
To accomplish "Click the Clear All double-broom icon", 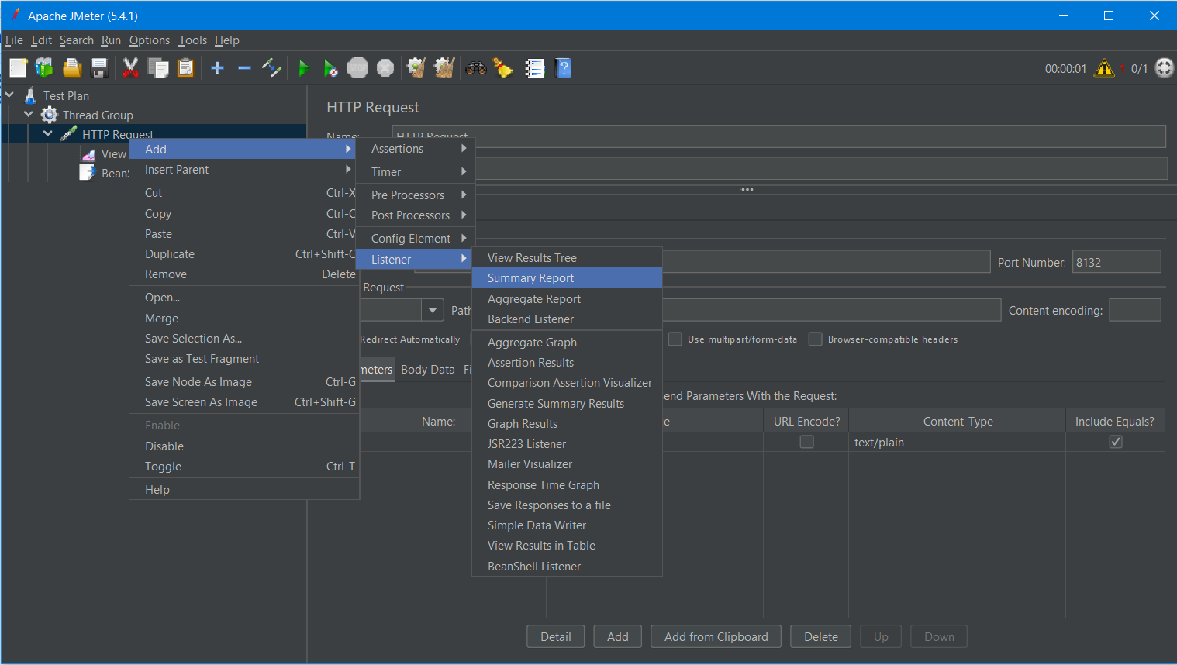I will (x=444, y=68).
